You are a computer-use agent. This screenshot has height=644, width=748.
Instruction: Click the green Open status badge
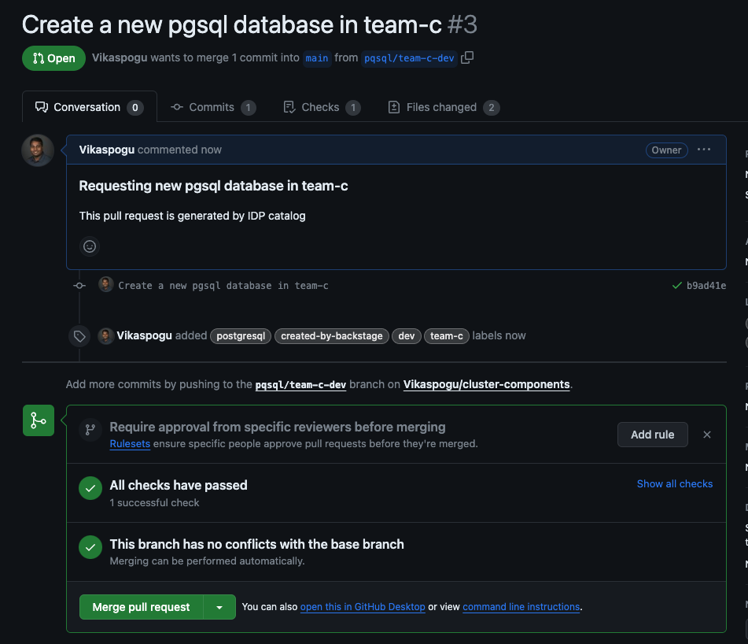[x=54, y=58]
